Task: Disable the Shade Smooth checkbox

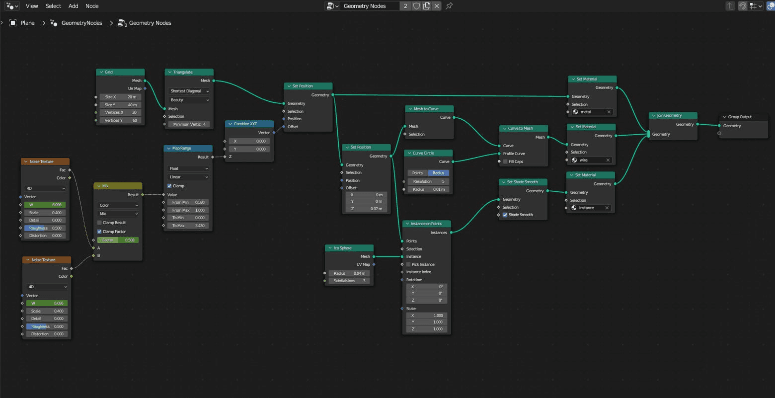Action: click(x=505, y=215)
